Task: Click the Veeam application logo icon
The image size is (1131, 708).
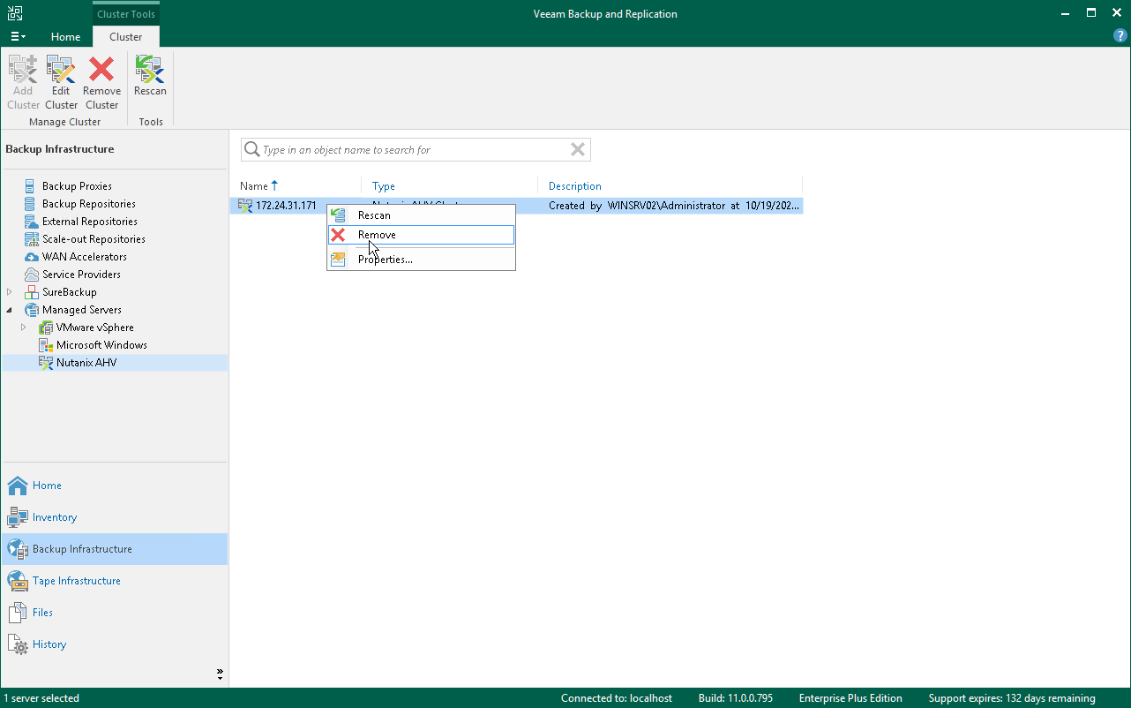Action: 15,13
